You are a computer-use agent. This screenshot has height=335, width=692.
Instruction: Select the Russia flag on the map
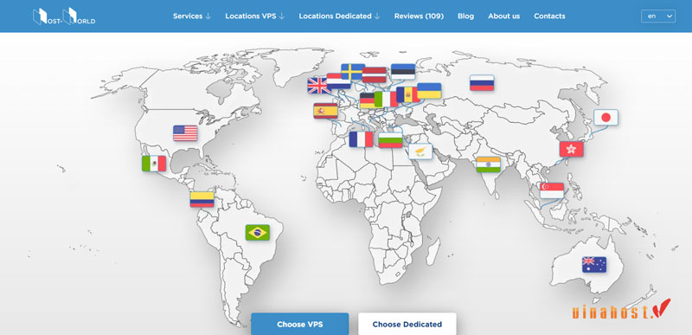click(x=482, y=83)
